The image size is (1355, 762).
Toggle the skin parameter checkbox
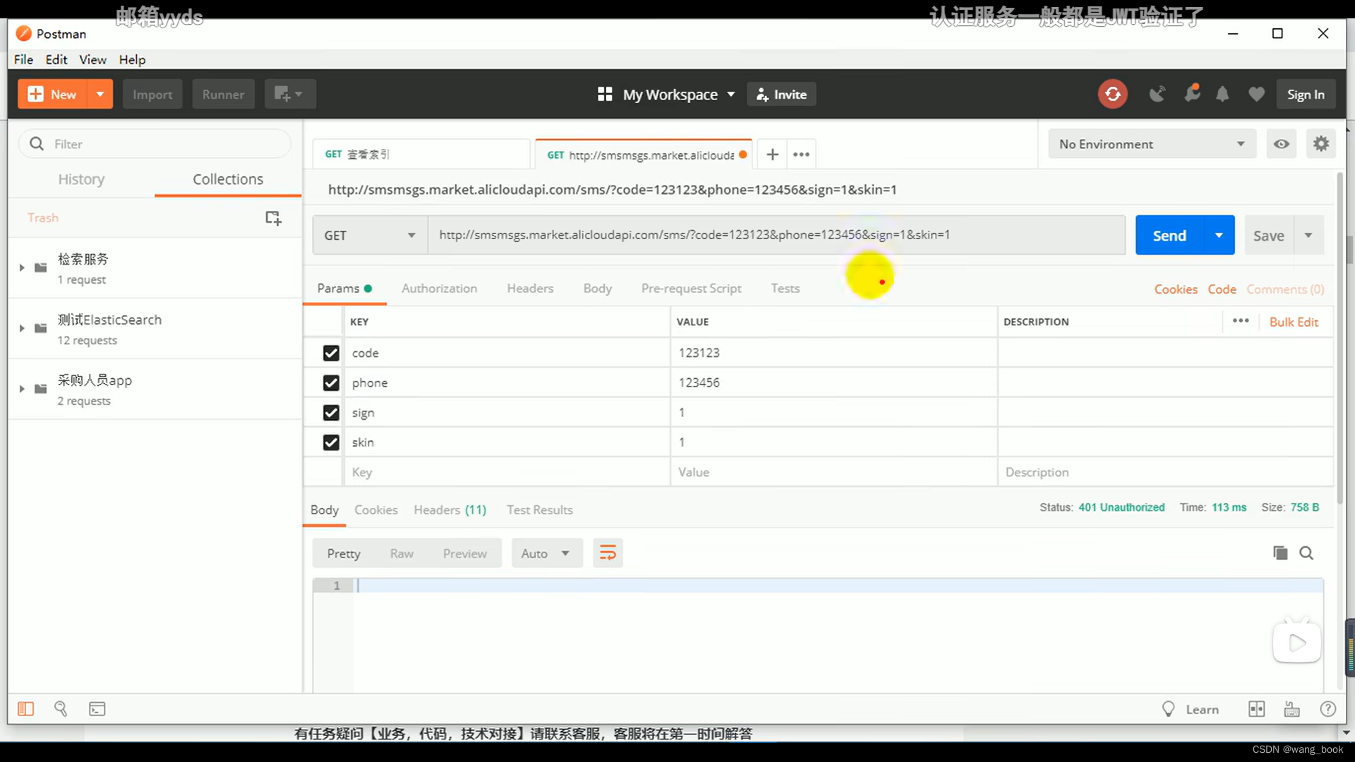[x=331, y=442]
